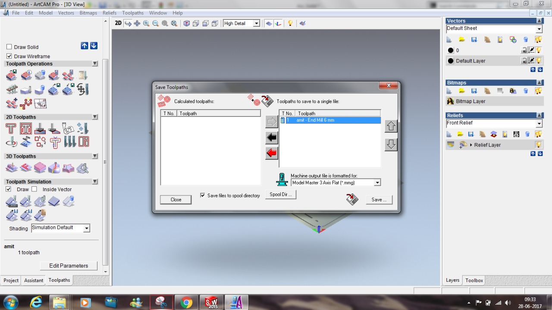
Task: Select the Pan view crossed-arrows icon
Action: click(137, 23)
